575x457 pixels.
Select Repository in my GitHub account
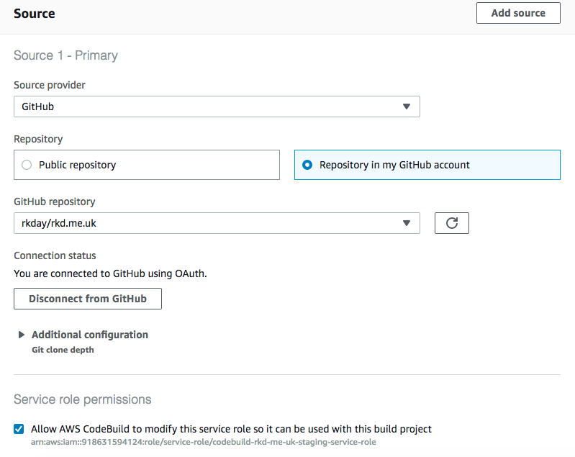coord(307,165)
